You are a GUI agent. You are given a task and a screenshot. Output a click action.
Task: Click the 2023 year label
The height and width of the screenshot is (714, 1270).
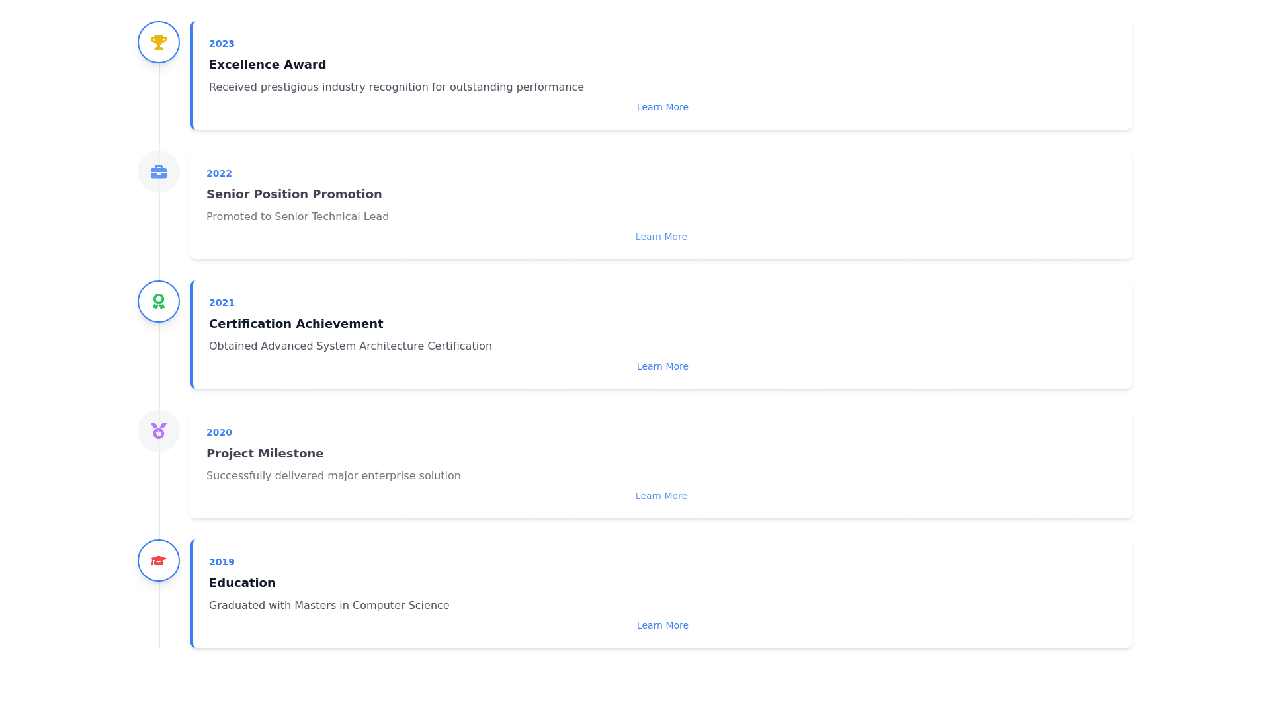point(222,44)
